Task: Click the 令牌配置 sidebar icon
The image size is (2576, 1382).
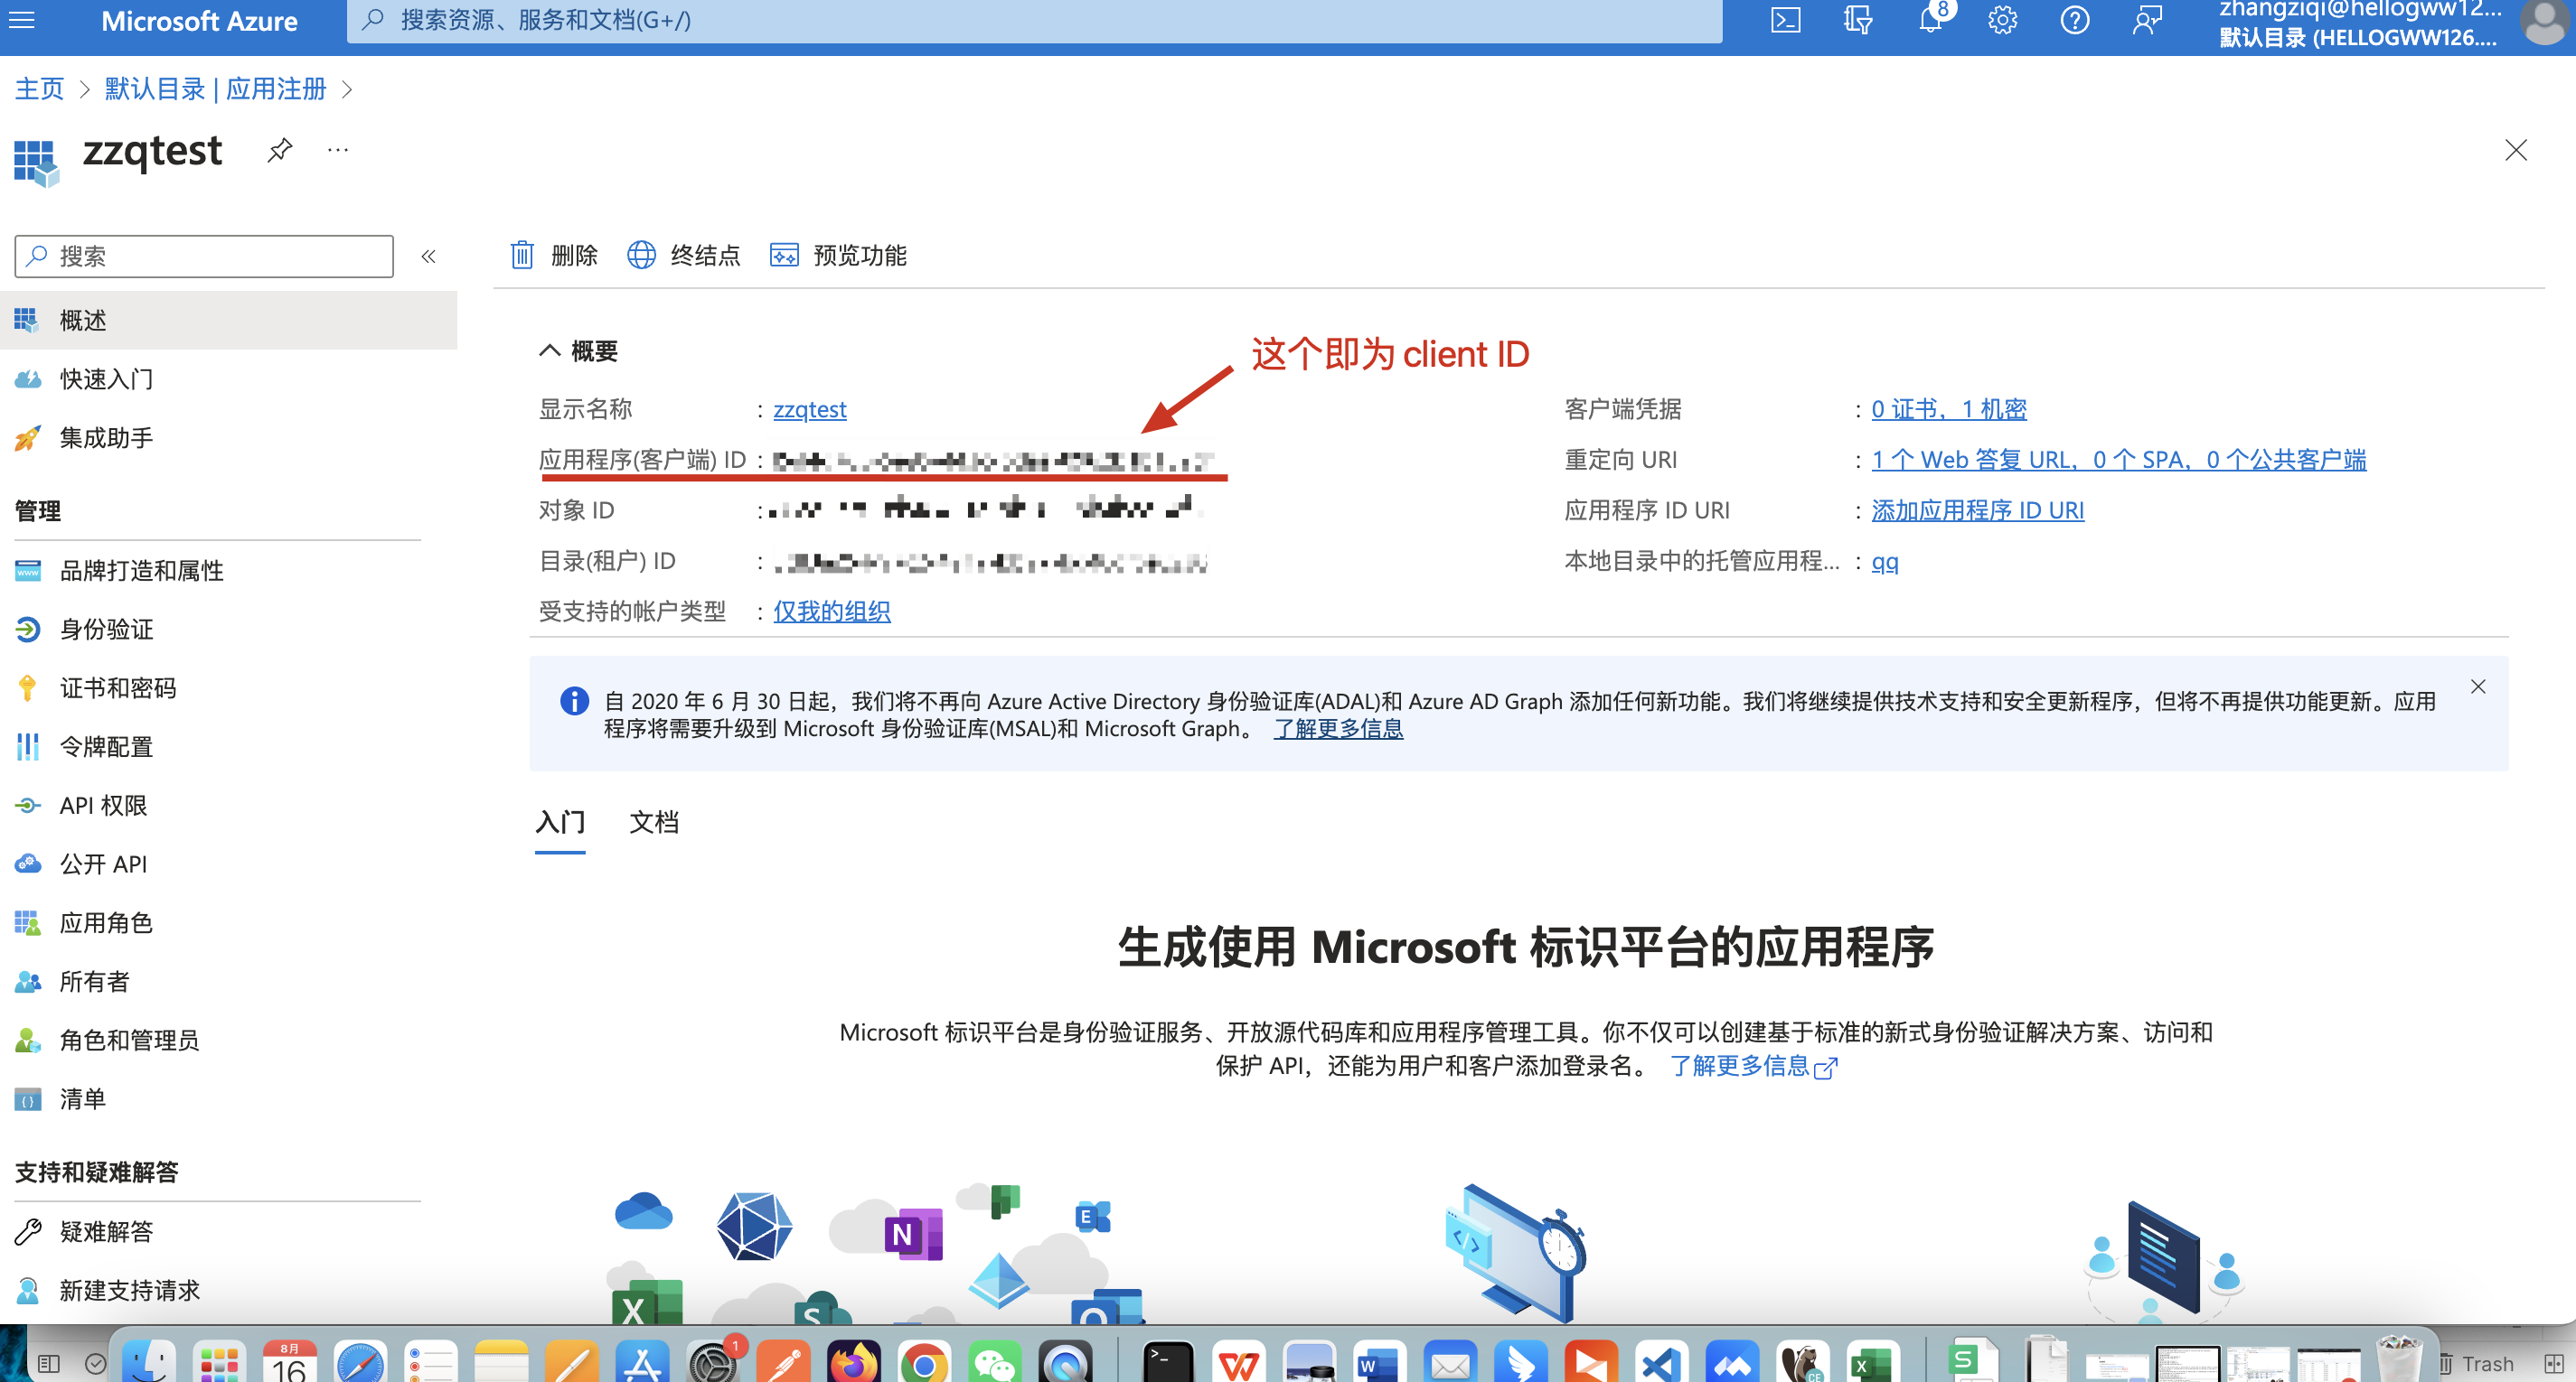Action: pos(28,746)
